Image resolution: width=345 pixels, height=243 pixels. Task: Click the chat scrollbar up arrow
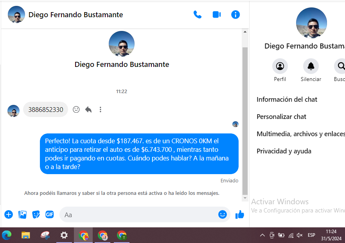tap(245, 32)
